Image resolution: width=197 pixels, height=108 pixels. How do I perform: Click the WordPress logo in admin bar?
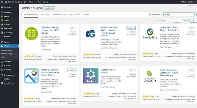[2, 2]
